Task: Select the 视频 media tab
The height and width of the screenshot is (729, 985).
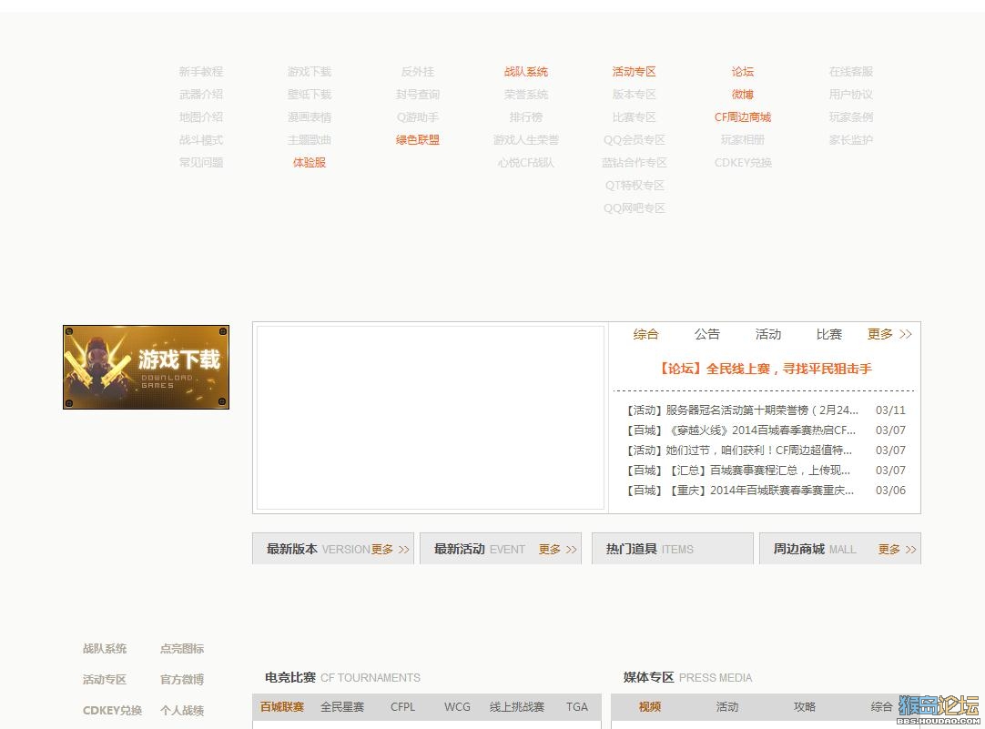Action: coord(650,707)
